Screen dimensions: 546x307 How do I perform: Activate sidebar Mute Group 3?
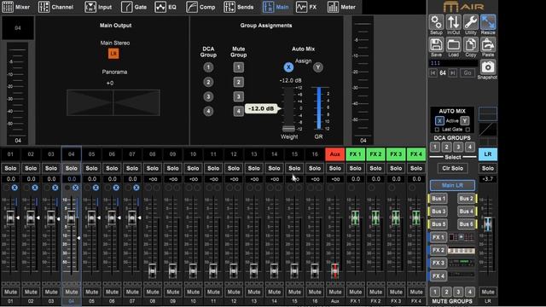(x=458, y=292)
